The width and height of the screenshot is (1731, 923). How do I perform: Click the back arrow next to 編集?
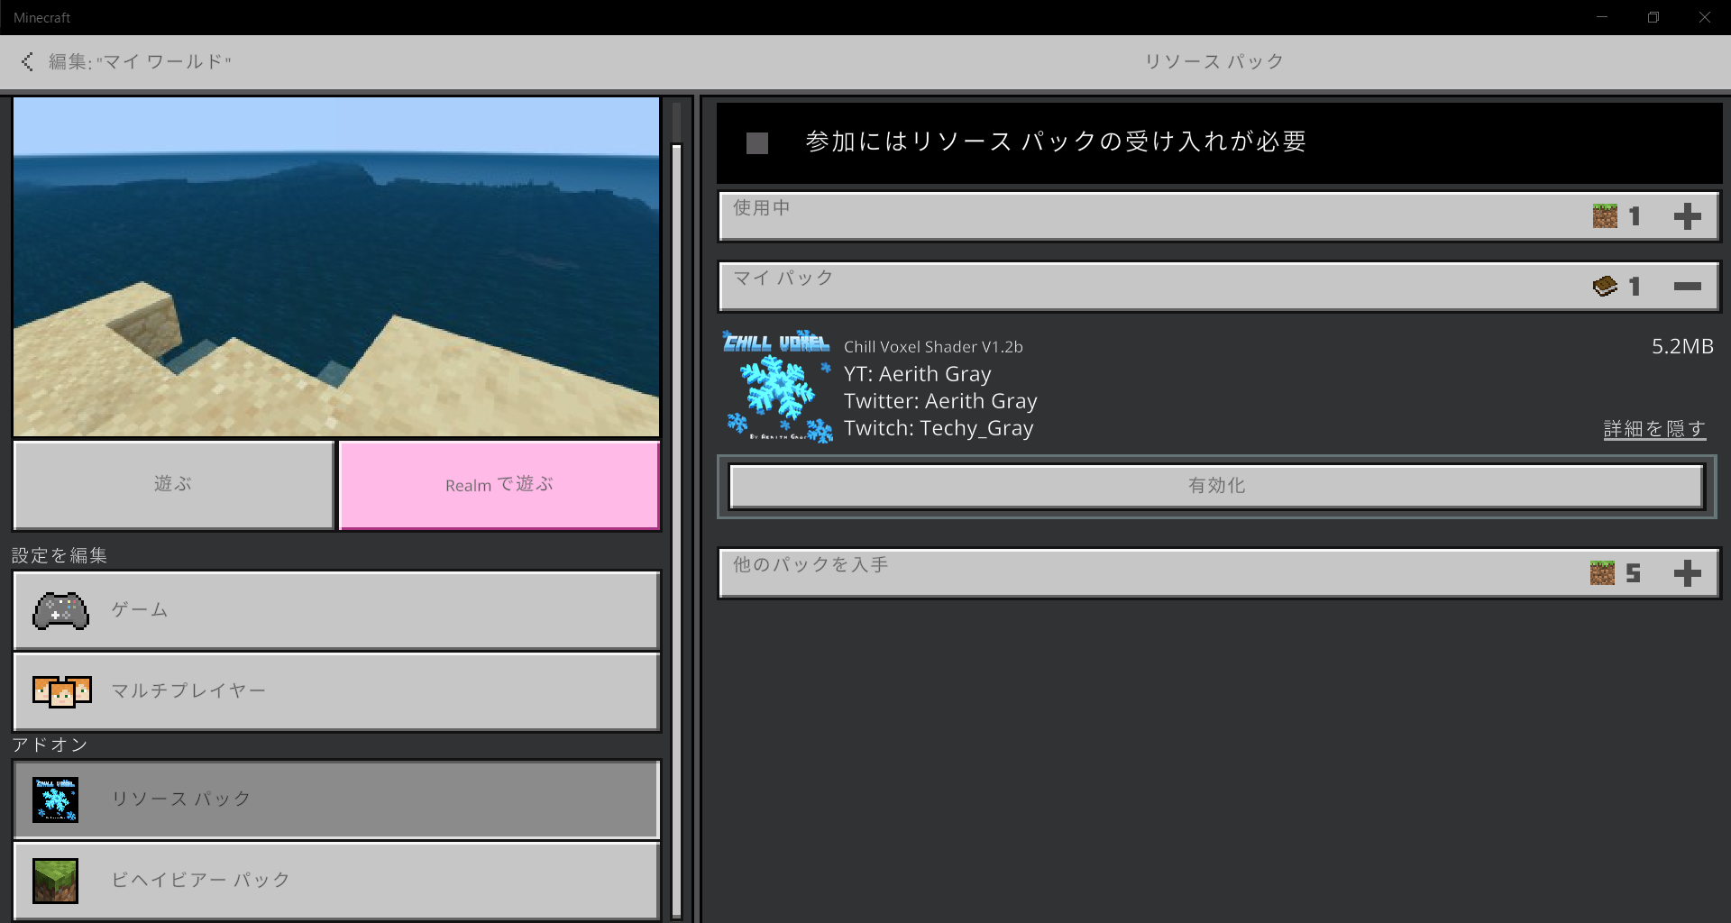point(27,61)
